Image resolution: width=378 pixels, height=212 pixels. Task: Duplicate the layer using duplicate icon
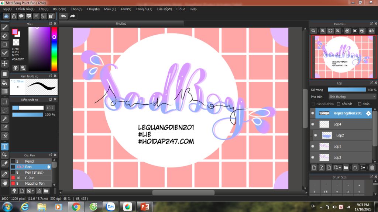[355, 167]
